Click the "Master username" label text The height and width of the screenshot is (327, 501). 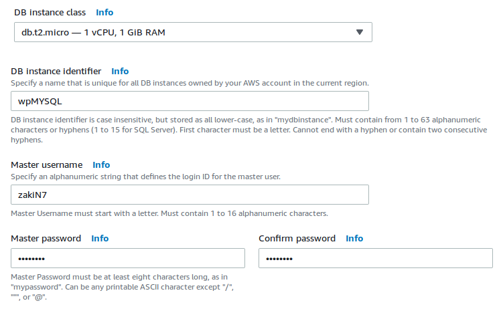47,165
